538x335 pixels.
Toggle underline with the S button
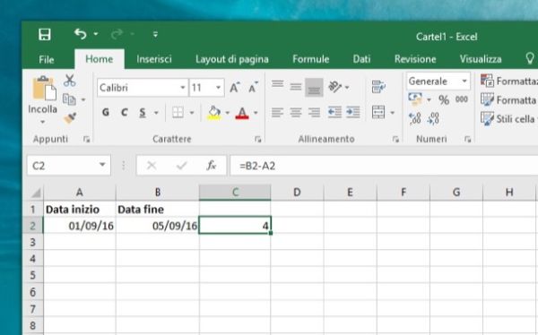pyautogui.click(x=143, y=113)
